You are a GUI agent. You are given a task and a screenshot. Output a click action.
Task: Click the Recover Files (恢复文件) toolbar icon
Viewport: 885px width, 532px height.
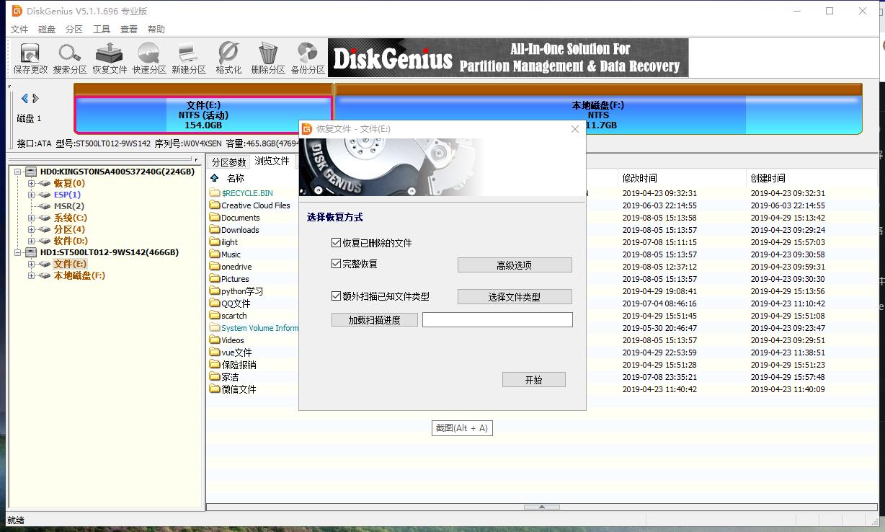coord(110,58)
